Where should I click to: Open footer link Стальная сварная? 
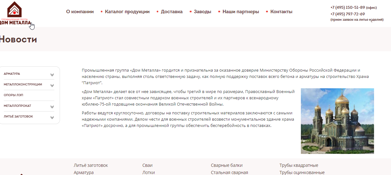(x=230, y=172)
